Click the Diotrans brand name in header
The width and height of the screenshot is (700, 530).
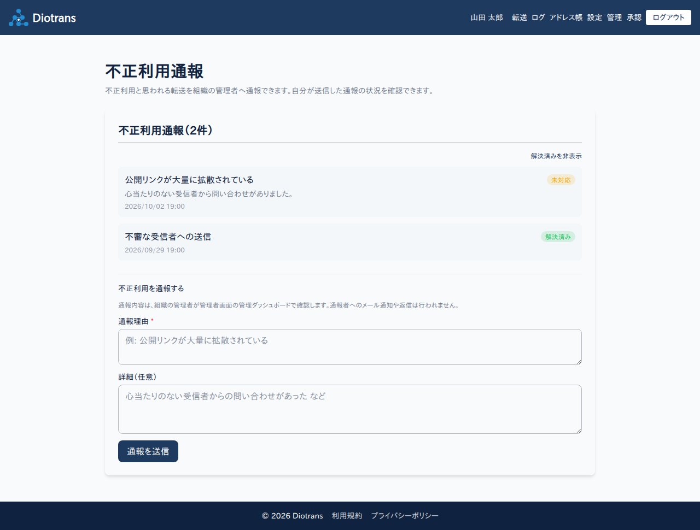tap(54, 17)
